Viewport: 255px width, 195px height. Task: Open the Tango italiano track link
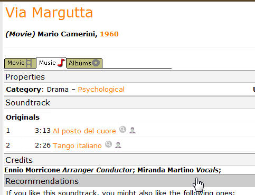click(x=77, y=145)
